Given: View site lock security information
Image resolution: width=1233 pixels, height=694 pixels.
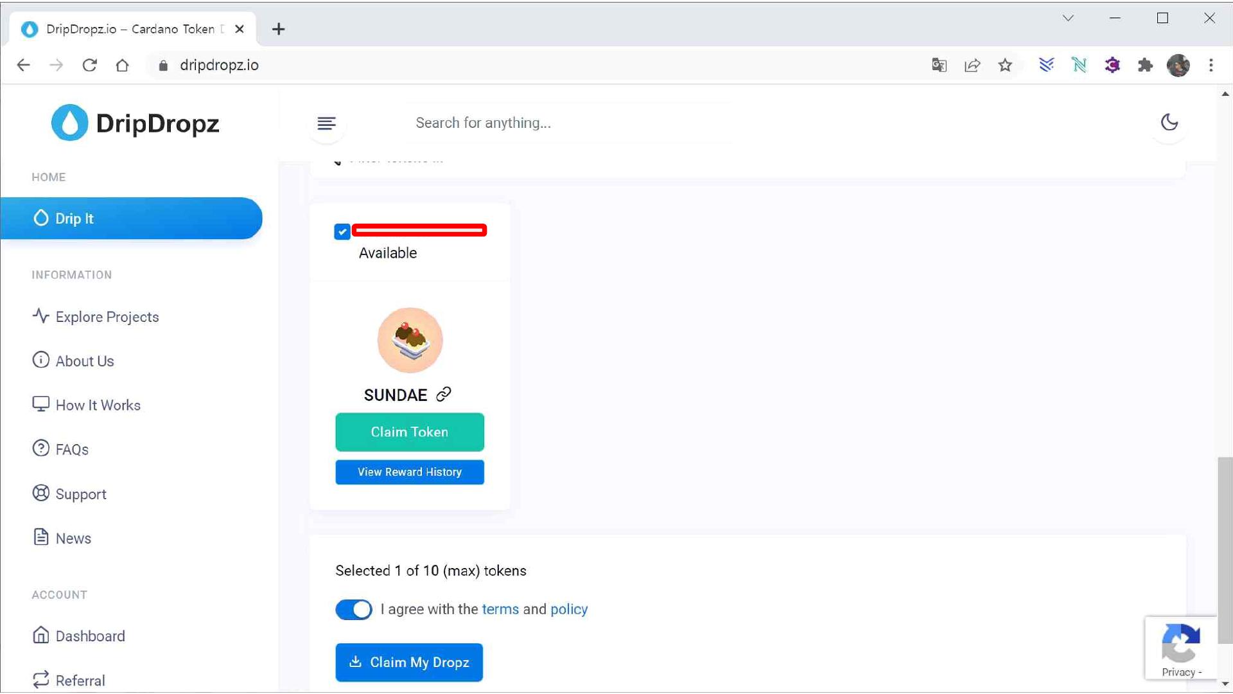Looking at the screenshot, I should (163, 65).
